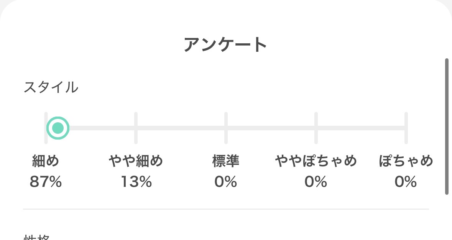Select the 細め label
452x240 pixels.
tap(46, 161)
